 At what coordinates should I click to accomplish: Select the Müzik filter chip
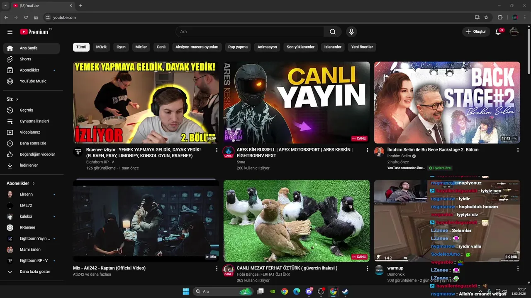coord(101,47)
